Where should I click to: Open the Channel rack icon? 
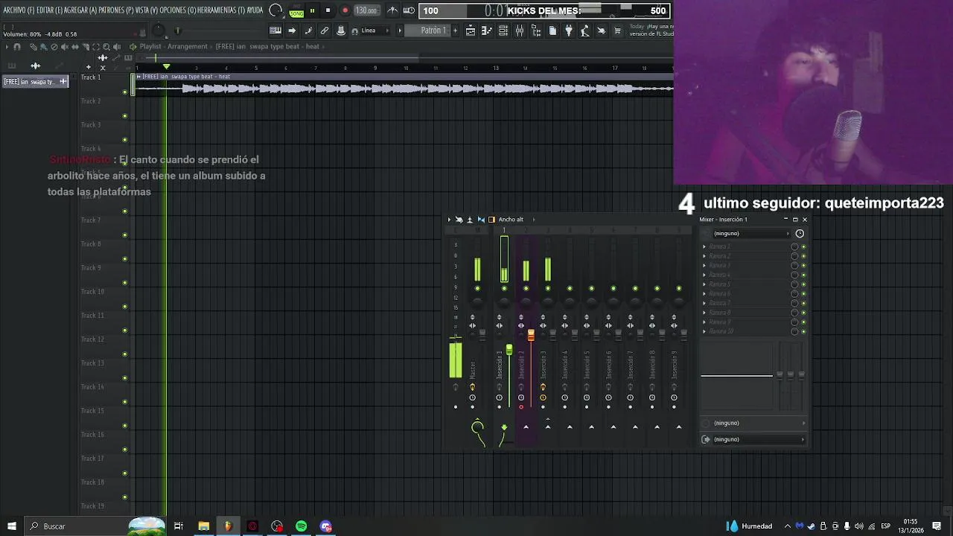coord(503,31)
